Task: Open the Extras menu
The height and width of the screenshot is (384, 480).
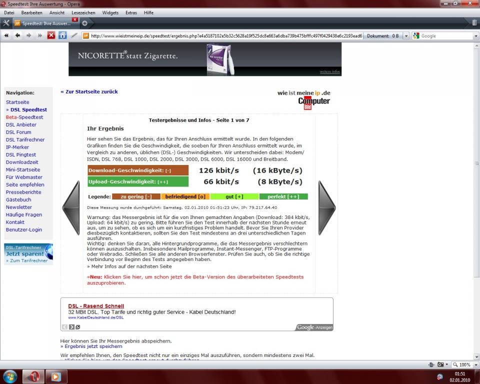Action: 131,12
